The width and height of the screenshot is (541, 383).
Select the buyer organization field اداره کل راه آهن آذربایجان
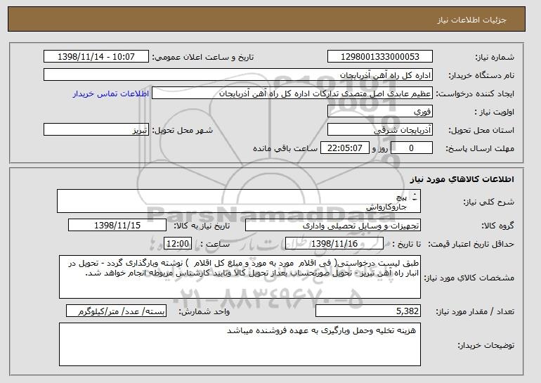pos(238,75)
